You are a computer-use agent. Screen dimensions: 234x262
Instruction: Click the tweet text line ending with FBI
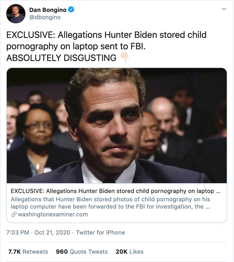pos(76,46)
